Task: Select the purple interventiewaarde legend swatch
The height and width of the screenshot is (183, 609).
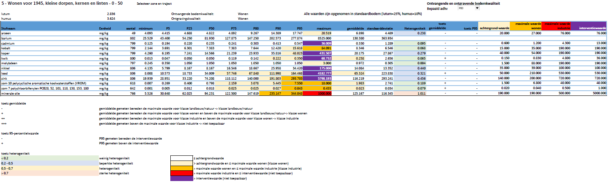Action: [x=180, y=178]
